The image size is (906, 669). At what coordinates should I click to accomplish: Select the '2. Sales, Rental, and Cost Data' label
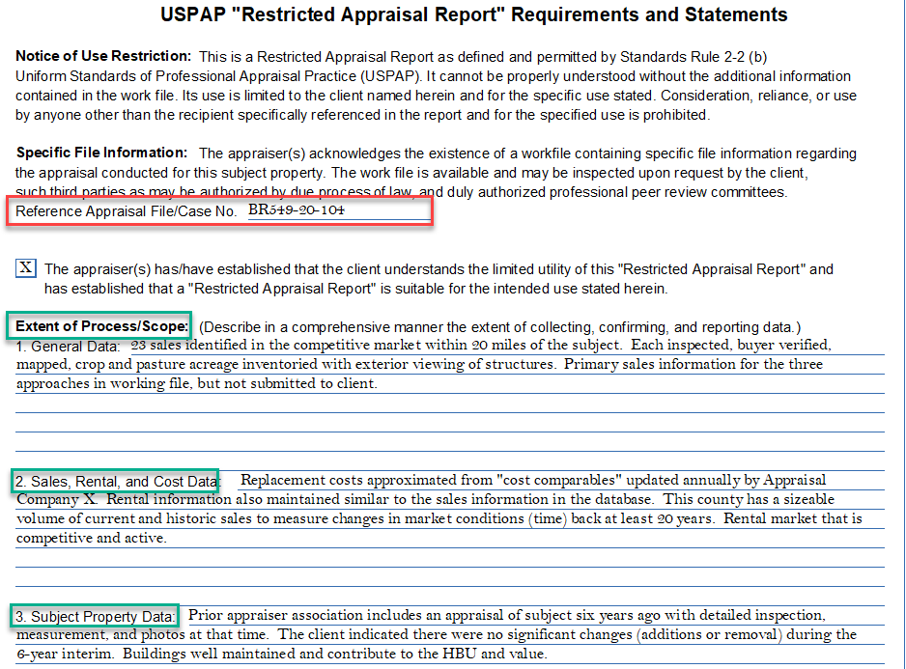(x=118, y=481)
